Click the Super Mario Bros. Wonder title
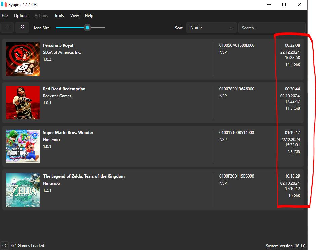The image size is (316, 250). point(68,133)
